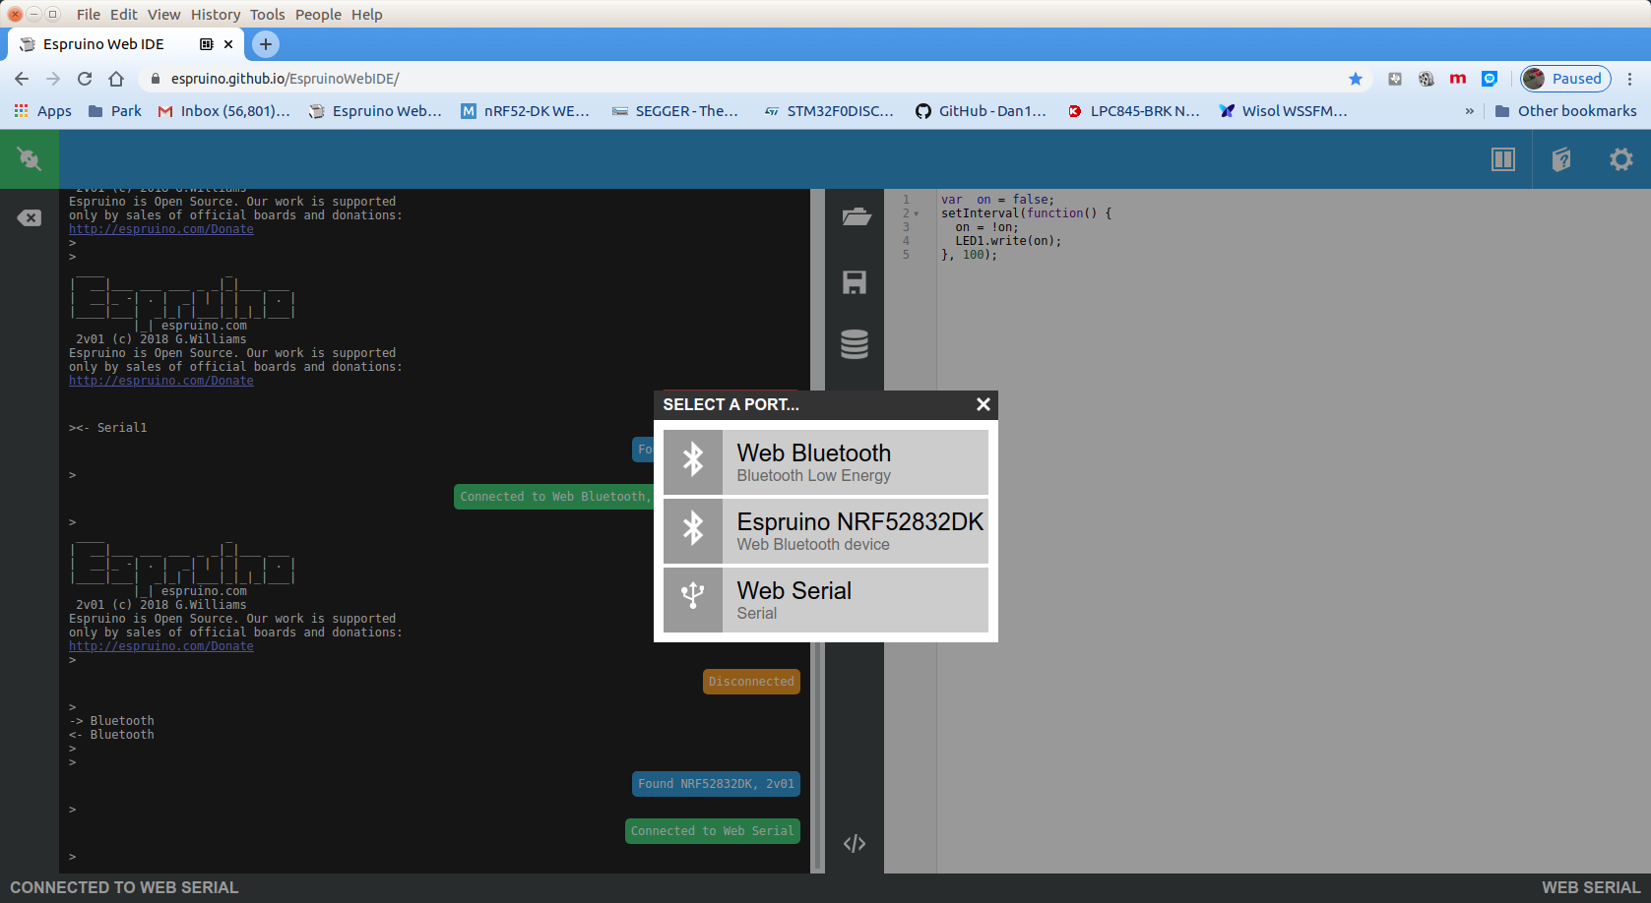The image size is (1651, 903).
Task: Close the Select a Port dialog
Action: (x=983, y=404)
